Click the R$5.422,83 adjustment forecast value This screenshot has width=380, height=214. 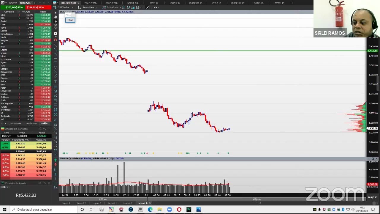pos(26,195)
